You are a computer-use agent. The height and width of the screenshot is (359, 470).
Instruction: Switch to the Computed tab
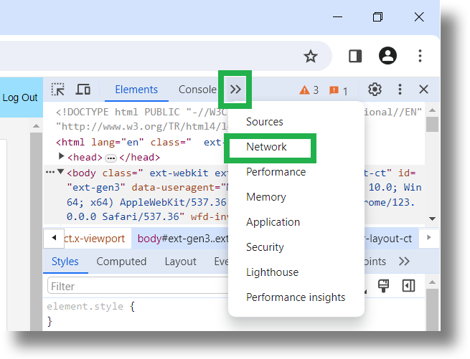121,262
